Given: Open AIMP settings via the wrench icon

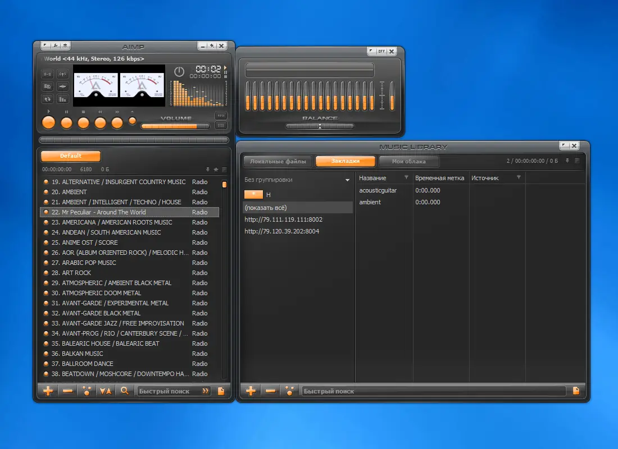Looking at the screenshot, I should click(x=56, y=45).
